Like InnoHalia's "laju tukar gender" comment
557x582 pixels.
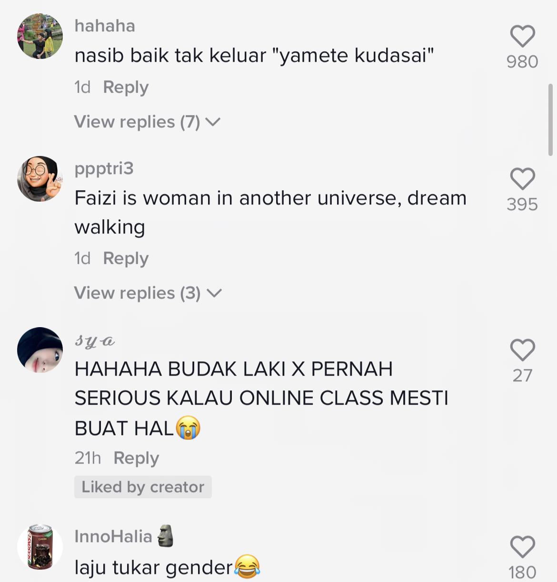click(522, 547)
